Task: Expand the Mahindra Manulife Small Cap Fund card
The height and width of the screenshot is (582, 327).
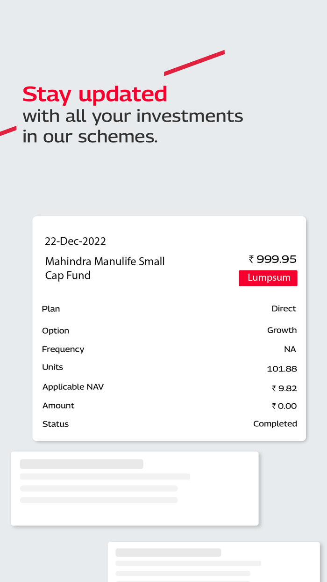Action: 169,327
